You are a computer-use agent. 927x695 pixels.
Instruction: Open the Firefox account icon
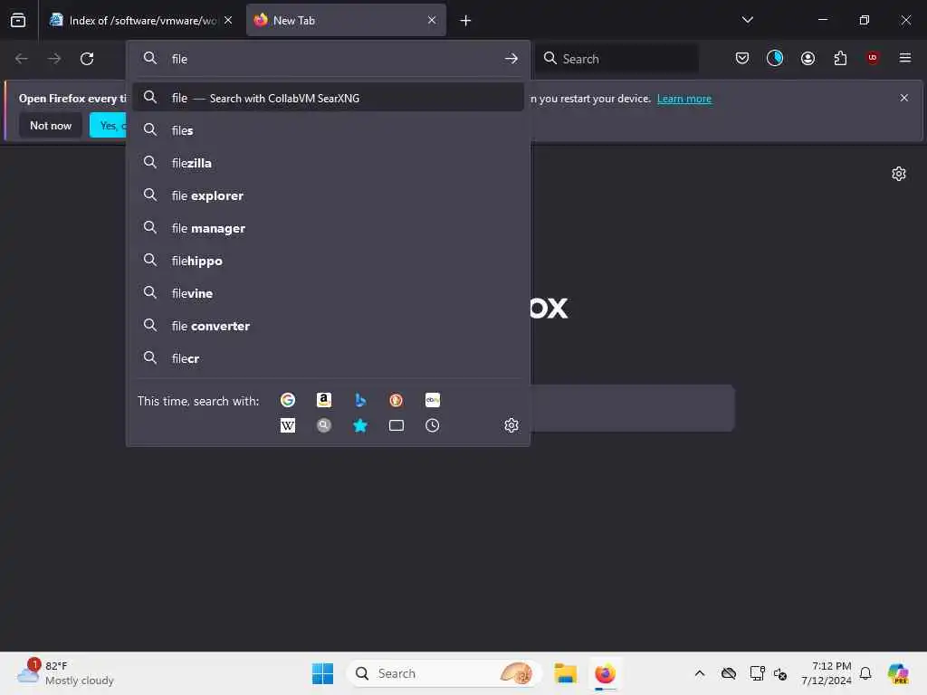(808, 58)
